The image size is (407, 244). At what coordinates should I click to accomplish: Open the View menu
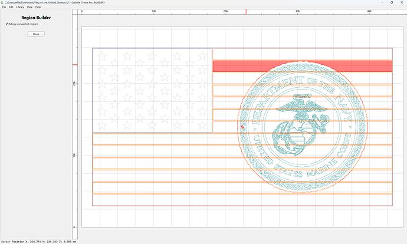coord(29,7)
